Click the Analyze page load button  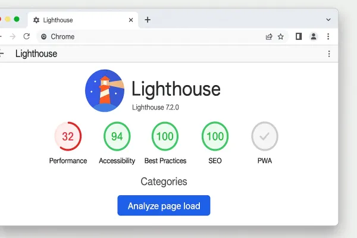pyautogui.click(x=164, y=205)
